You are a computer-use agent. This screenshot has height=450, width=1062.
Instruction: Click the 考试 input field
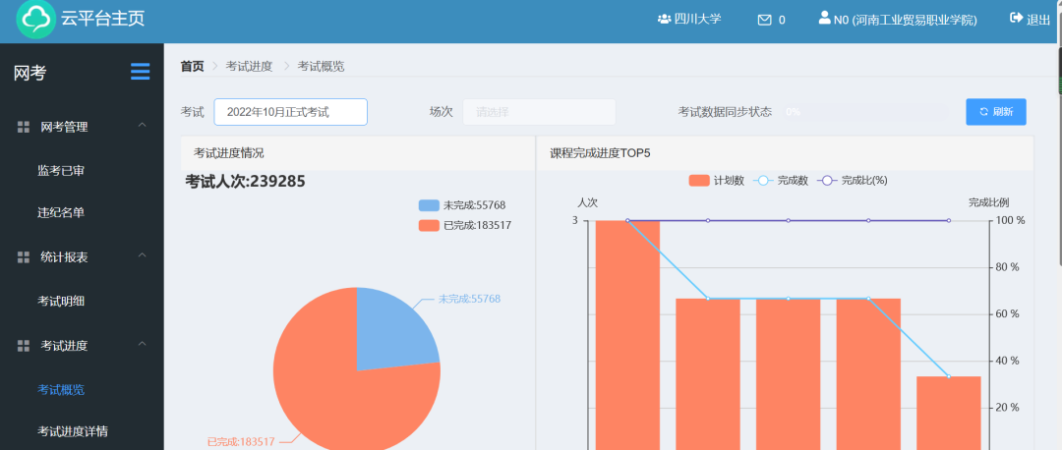coord(290,112)
